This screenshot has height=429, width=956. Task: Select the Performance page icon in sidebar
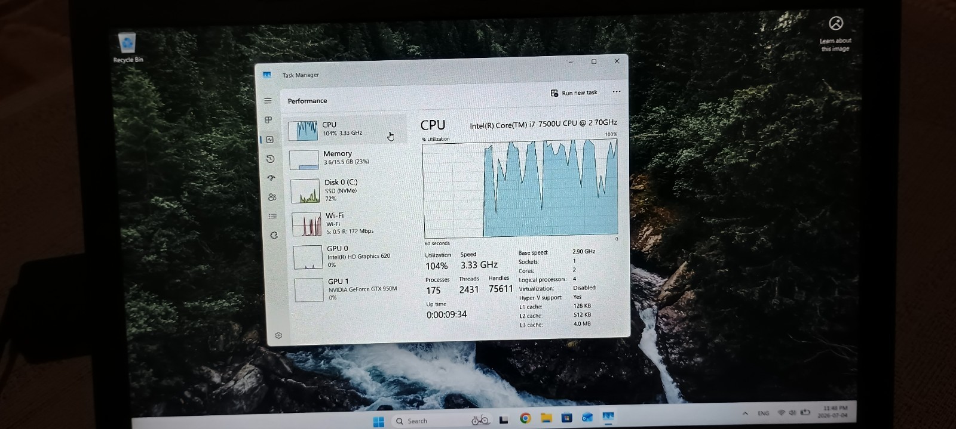click(269, 140)
